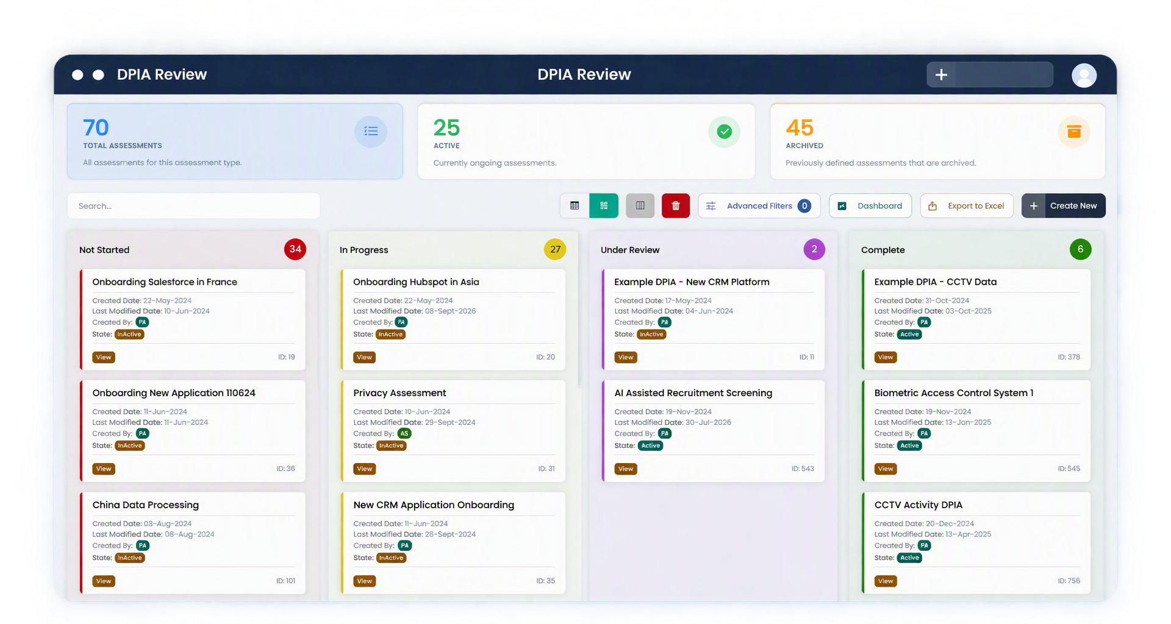Click the InActive state tag on China Data Processing
1171x624 pixels.
point(129,558)
